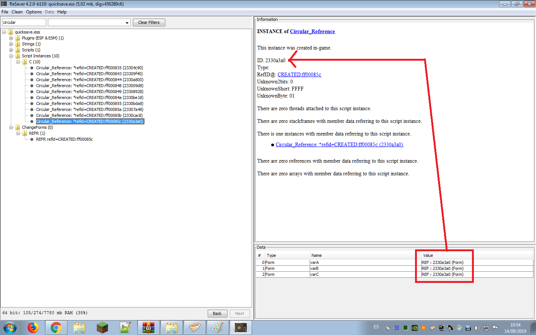Image resolution: width=536 pixels, height=335 pixels.
Task: Expand the Plugins (ESP & ESM) node
Action: 11,38
